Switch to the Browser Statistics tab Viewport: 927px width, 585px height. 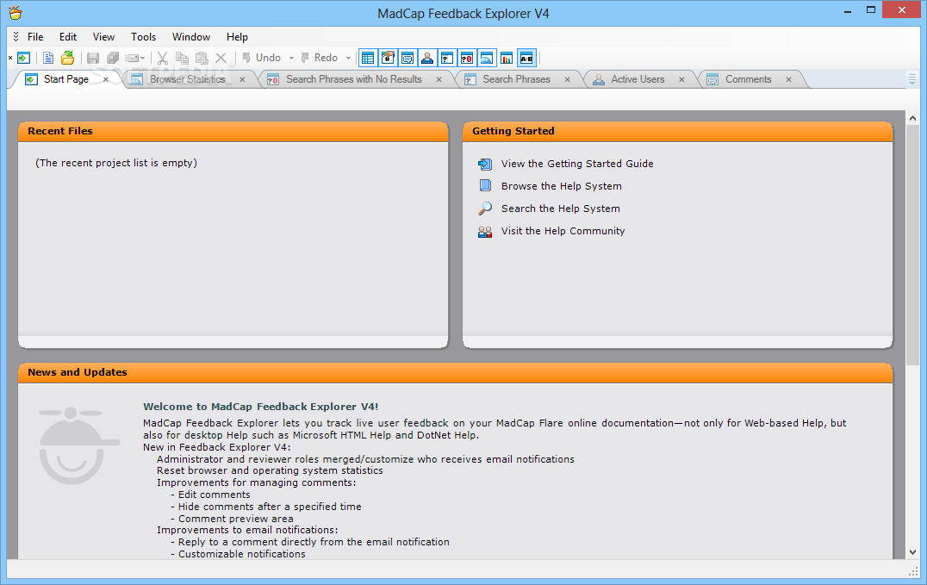point(188,79)
